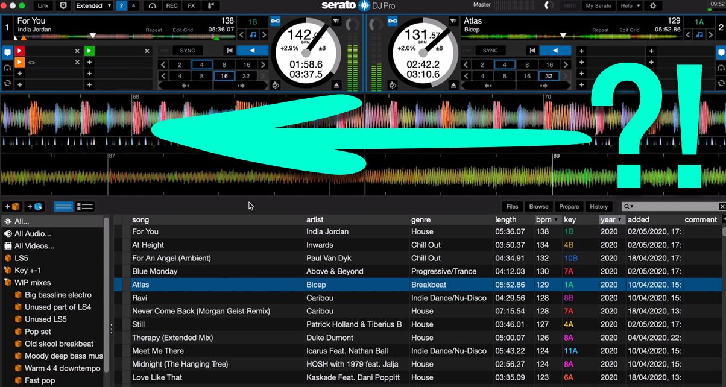Open the Help dropdown menu
This screenshot has height=387, width=726.
pos(630,5)
